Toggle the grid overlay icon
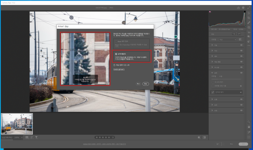 click(x=249, y=137)
